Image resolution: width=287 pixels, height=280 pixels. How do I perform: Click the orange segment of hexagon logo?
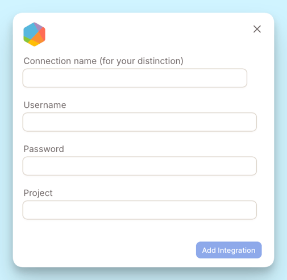(x=38, y=38)
